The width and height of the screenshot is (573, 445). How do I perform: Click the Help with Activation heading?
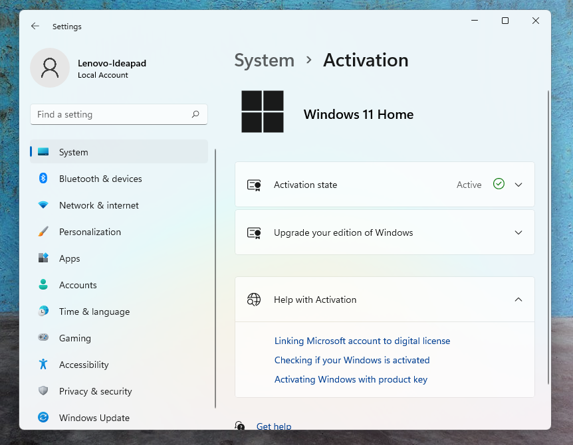pyautogui.click(x=315, y=300)
